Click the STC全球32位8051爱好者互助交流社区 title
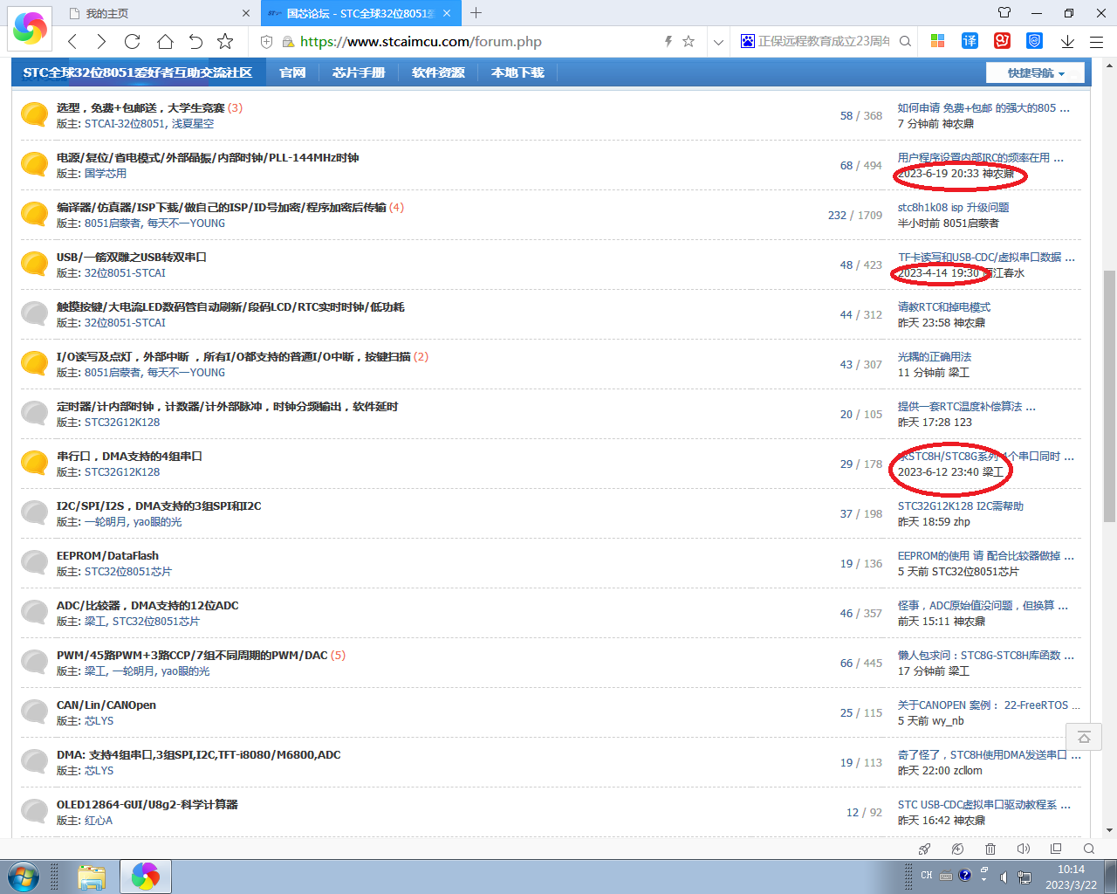This screenshot has width=1117, height=894. point(138,72)
